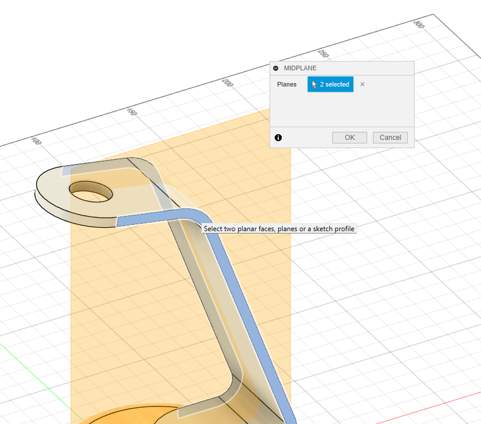Click the Planes label in the dialog
Screen dimensions: 481x424
click(x=286, y=84)
